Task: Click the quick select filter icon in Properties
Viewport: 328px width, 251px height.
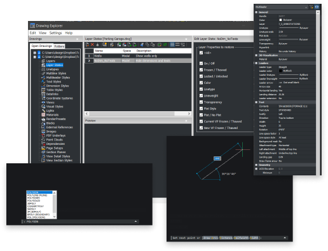Action: tap(311, 7)
